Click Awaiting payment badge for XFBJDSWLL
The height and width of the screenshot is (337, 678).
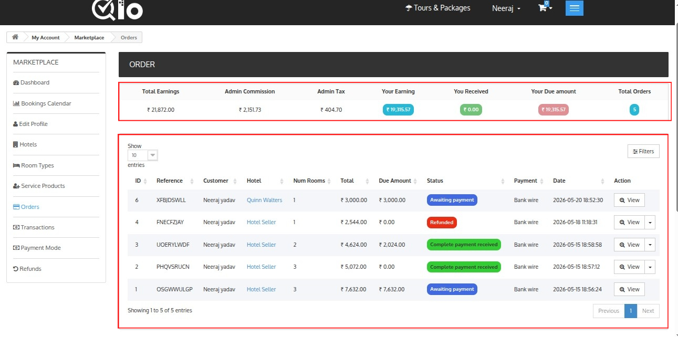[x=452, y=200]
